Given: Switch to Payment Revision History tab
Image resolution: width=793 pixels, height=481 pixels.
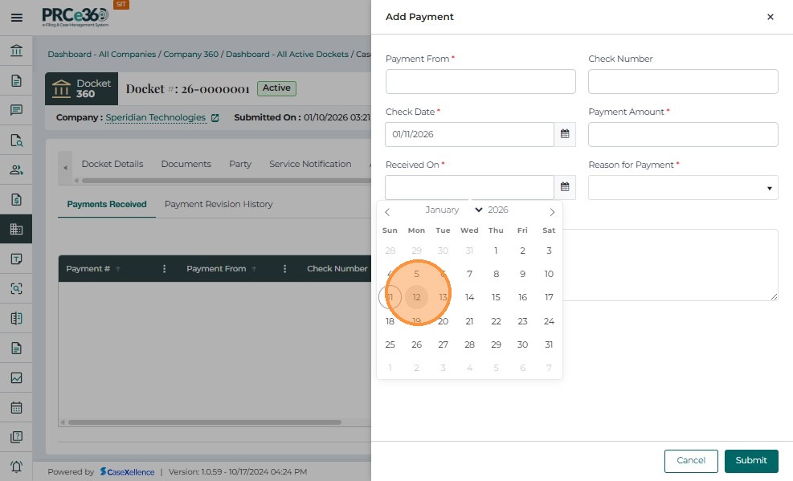Looking at the screenshot, I should (219, 204).
